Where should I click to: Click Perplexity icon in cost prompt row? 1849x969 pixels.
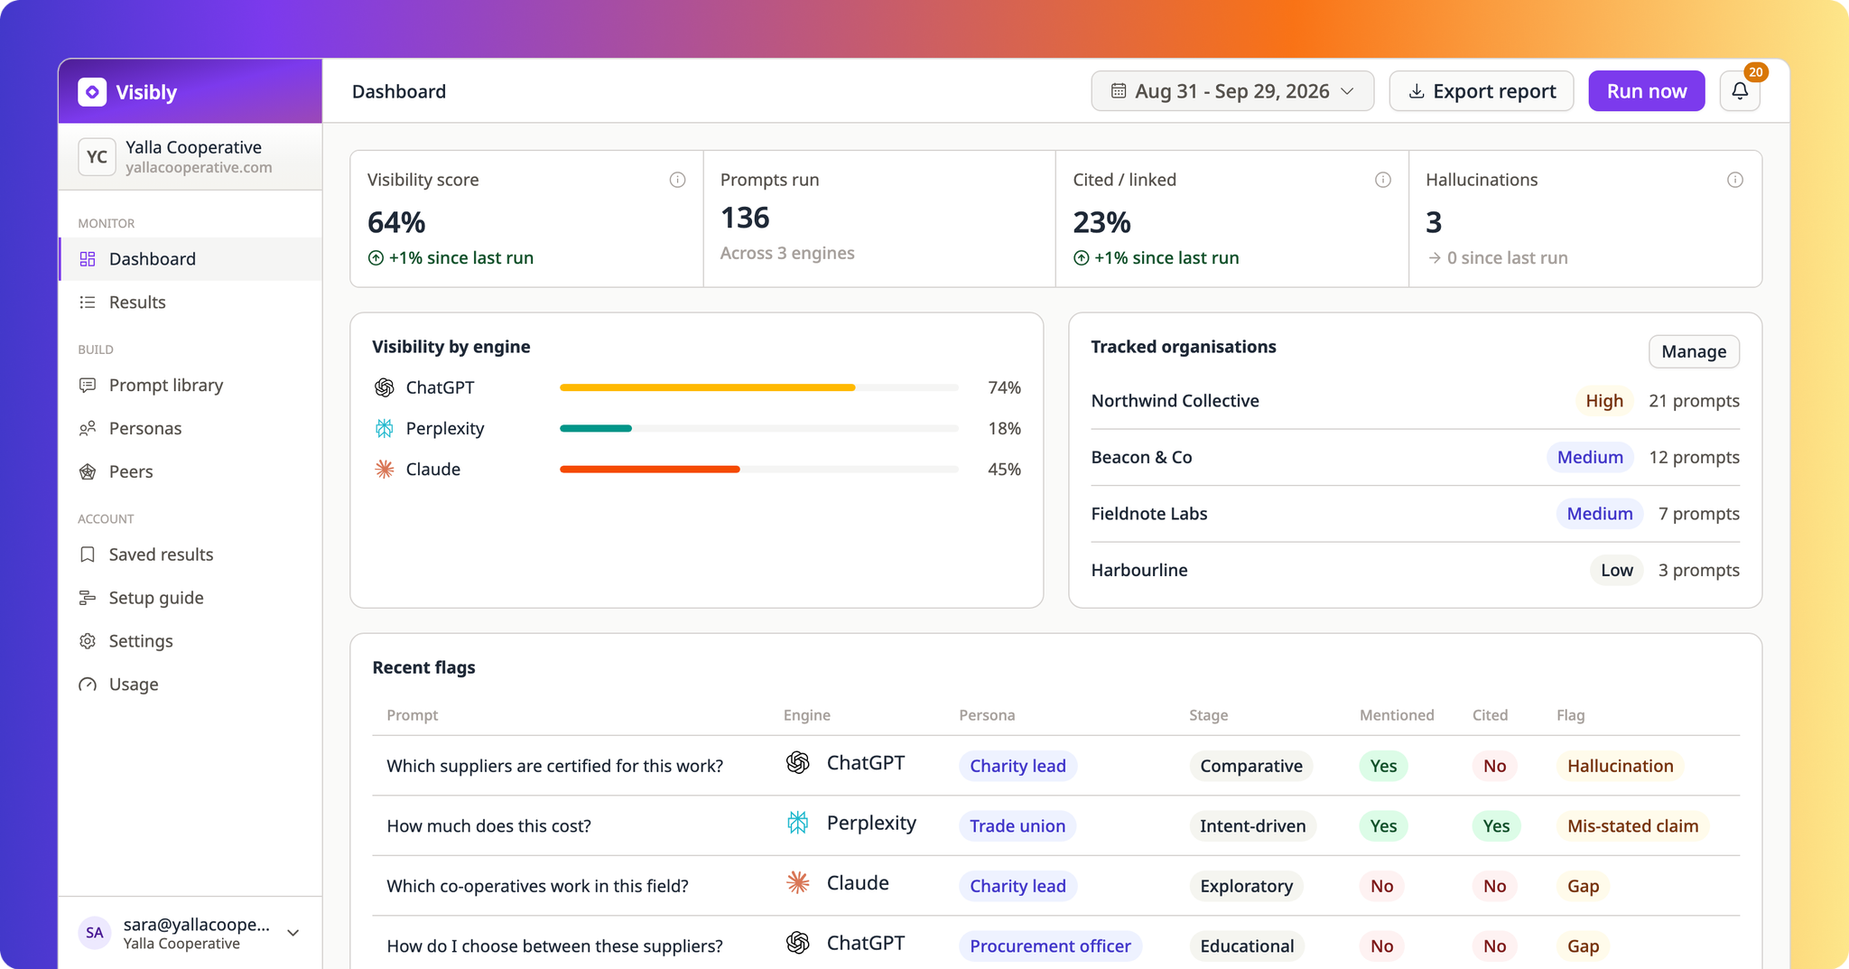click(x=798, y=823)
